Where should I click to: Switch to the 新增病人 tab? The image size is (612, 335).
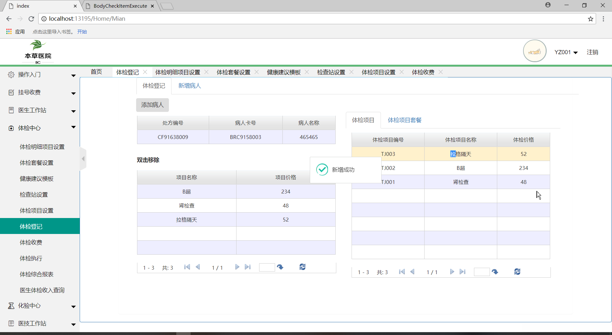coord(189,86)
